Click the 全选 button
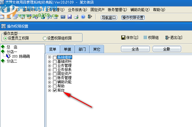The image size is (192, 127). pyautogui.click(x=135, y=49)
